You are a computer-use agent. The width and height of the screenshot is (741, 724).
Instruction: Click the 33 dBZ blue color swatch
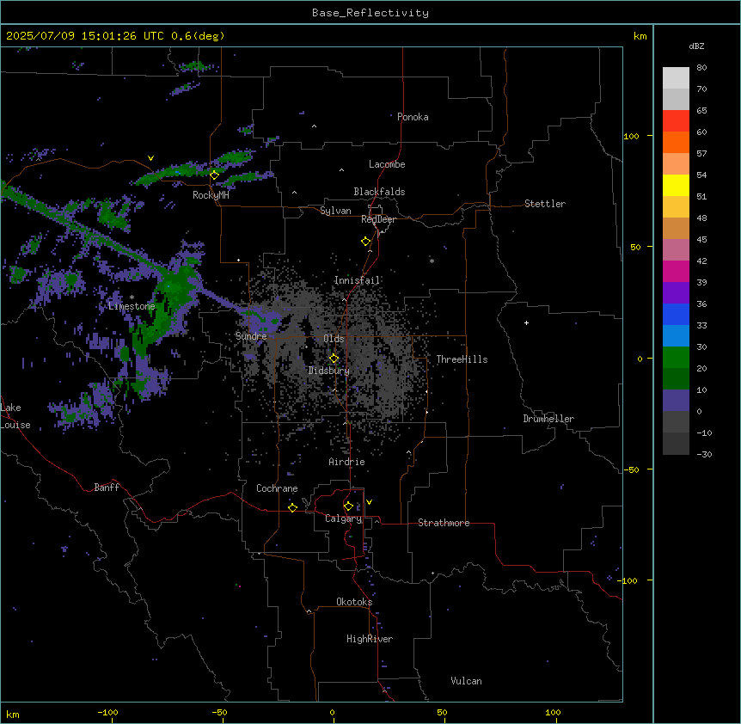coord(676,314)
